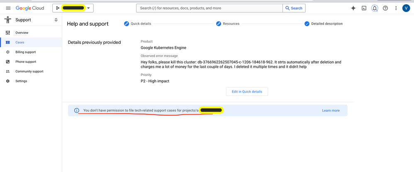Open the notifications bell icon
The width and height of the screenshot is (414, 172).
375,8
